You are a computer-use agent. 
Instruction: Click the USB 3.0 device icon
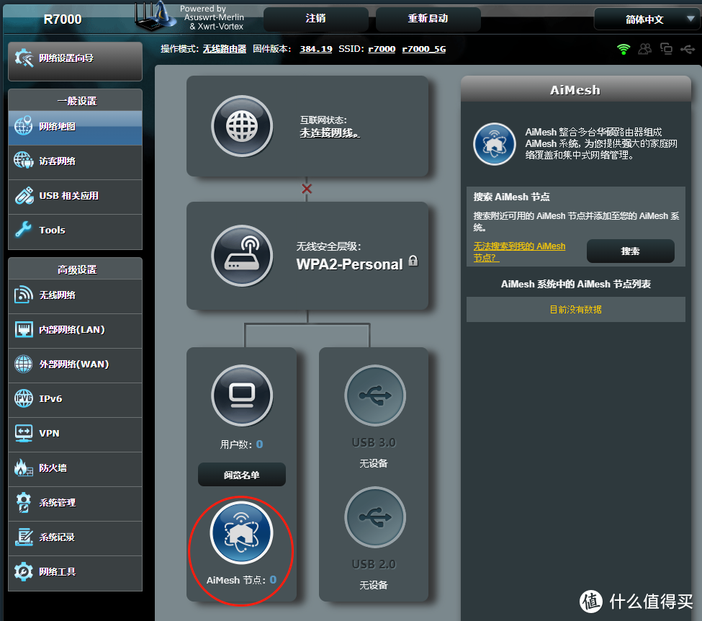pos(374,395)
